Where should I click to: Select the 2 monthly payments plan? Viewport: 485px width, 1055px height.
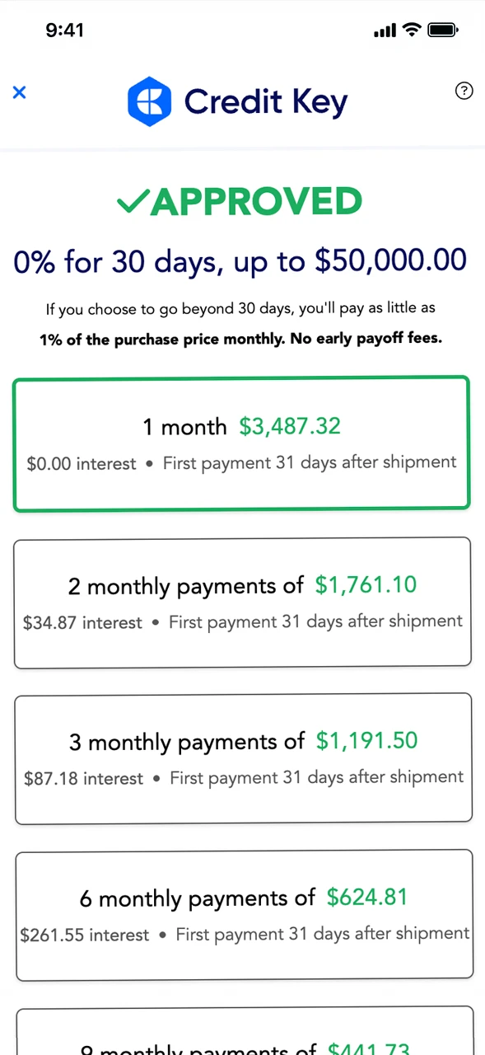point(242,602)
